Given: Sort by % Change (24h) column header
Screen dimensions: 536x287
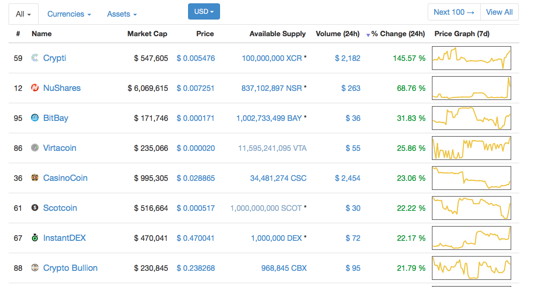Looking at the screenshot, I should tap(398, 34).
